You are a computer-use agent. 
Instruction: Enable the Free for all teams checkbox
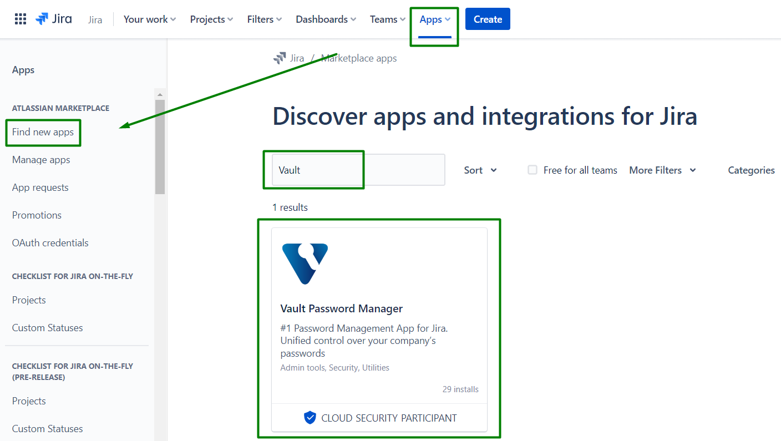532,170
